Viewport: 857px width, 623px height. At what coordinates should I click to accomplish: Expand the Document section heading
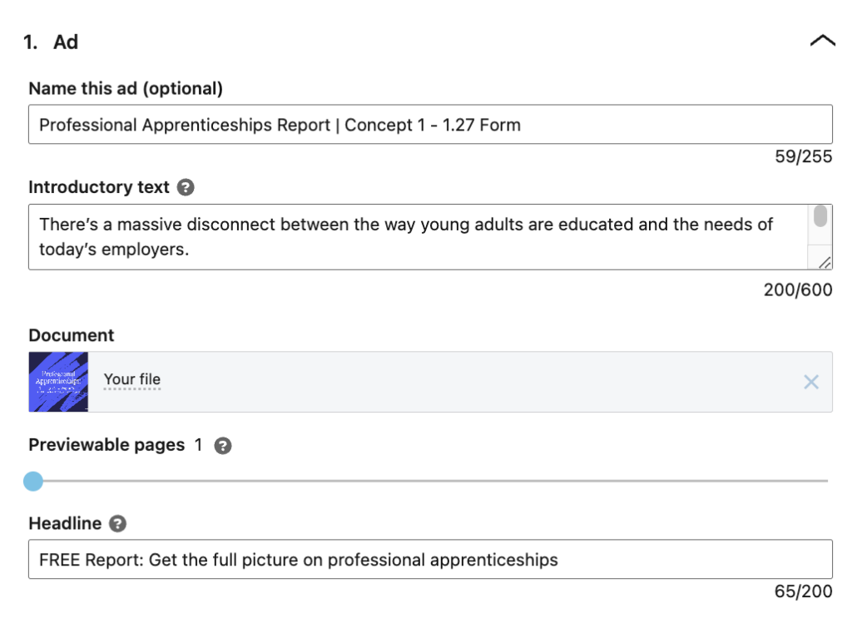[72, 335]
